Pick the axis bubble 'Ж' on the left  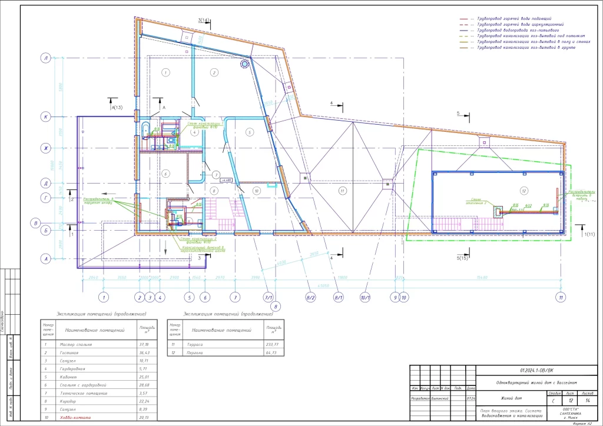[x=44, y=148]
